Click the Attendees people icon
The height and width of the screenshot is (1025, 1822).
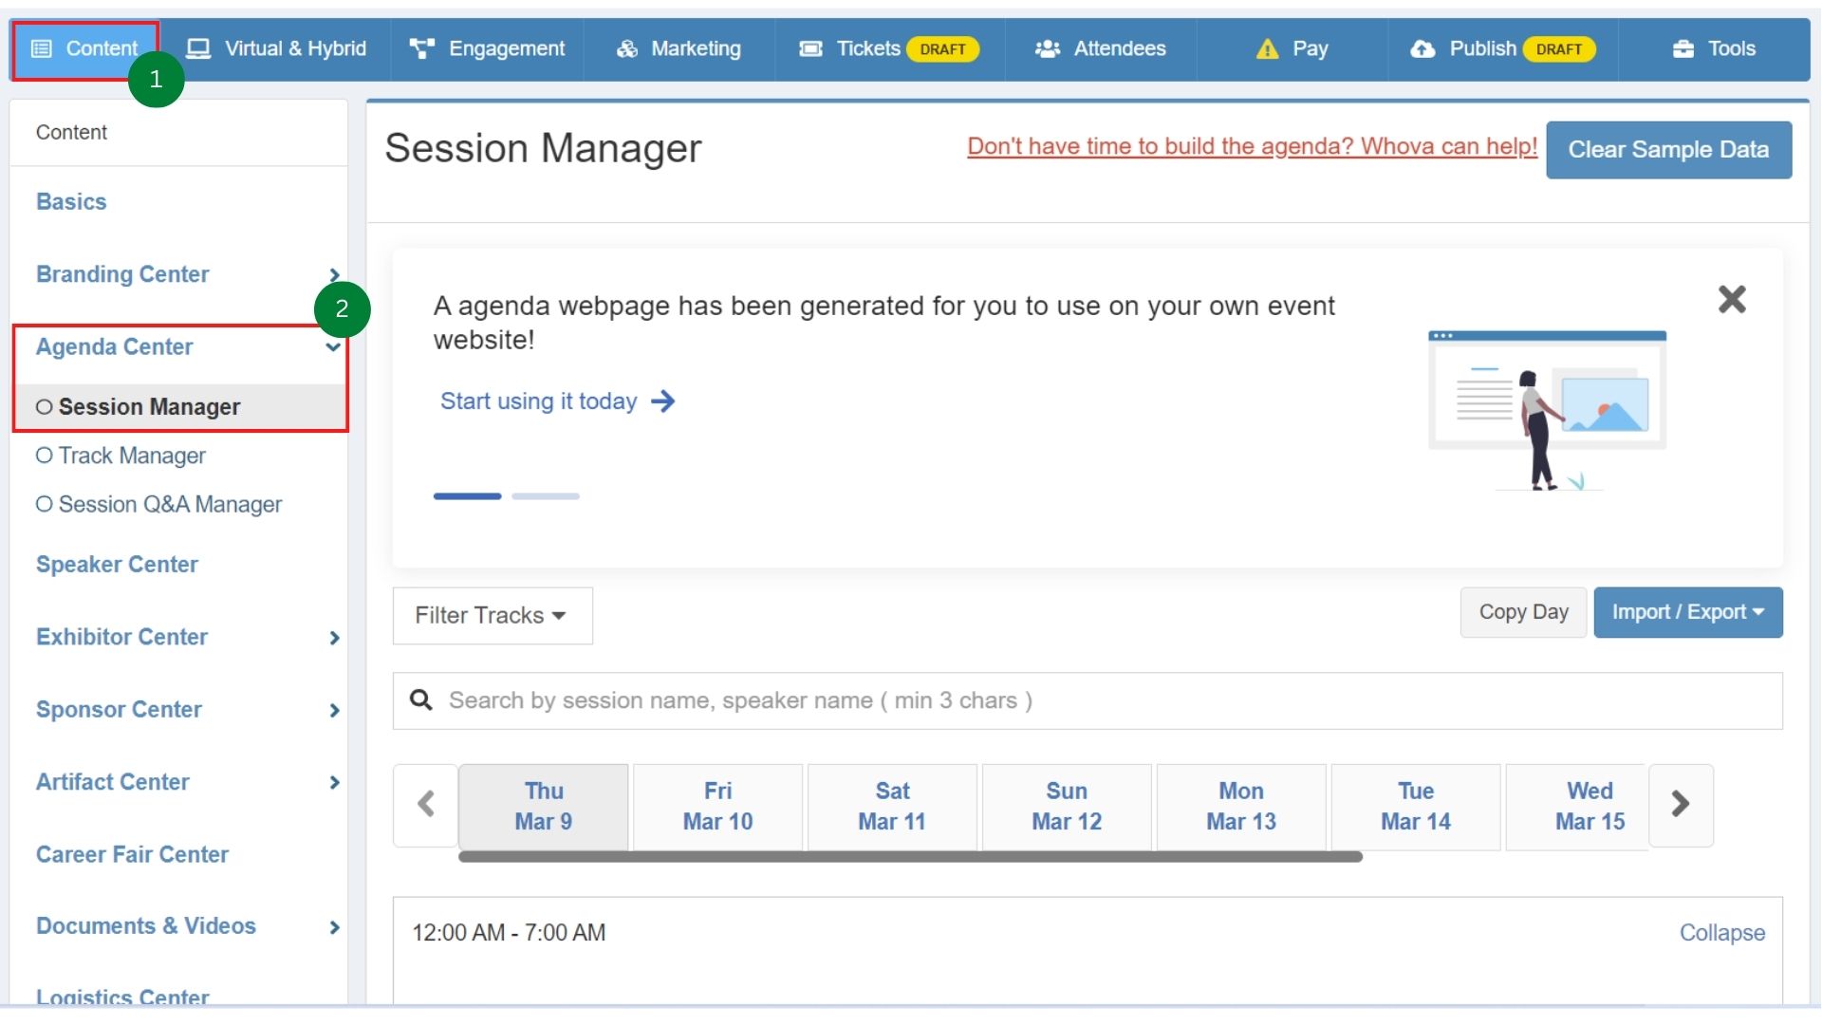(x=1048, y=47)
